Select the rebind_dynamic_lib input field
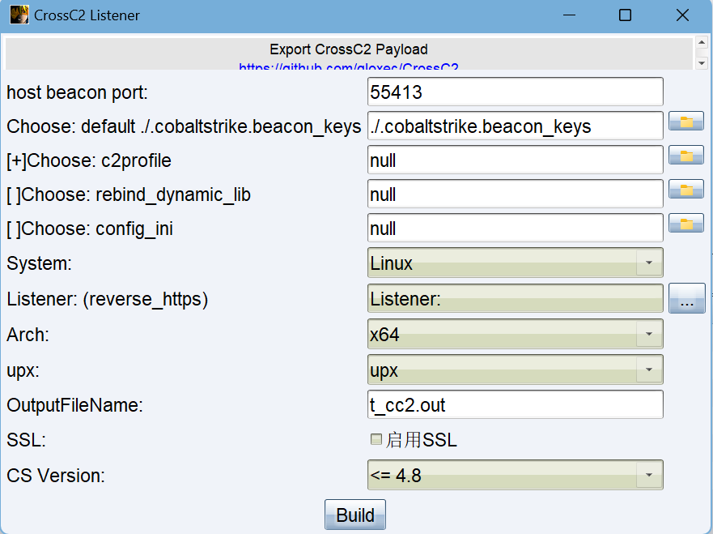Screen dimensions: 713x534 tap(516, 194)
